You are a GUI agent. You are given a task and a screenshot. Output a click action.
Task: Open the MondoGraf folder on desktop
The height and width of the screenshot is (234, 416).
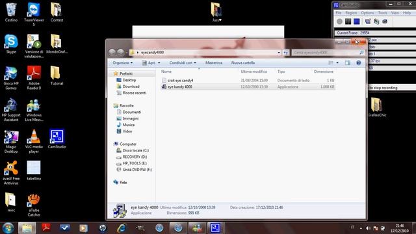tap(57, 44)
